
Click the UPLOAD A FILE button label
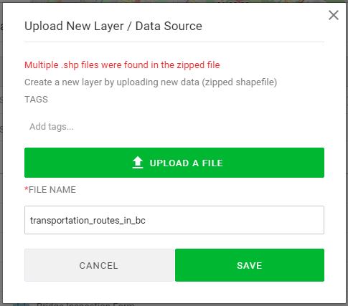[187, 163]
